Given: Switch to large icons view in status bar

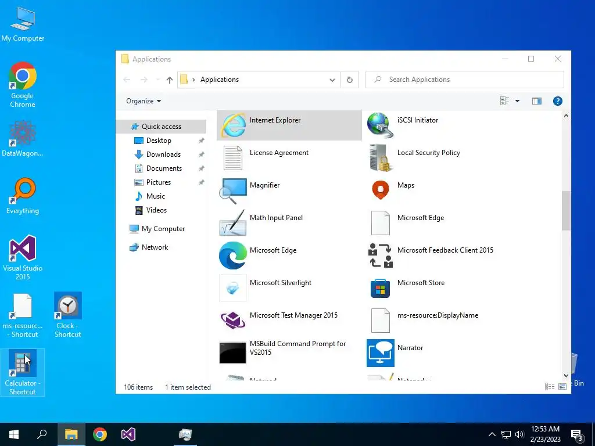Looking at the screenshot, I should coord(562,386).
